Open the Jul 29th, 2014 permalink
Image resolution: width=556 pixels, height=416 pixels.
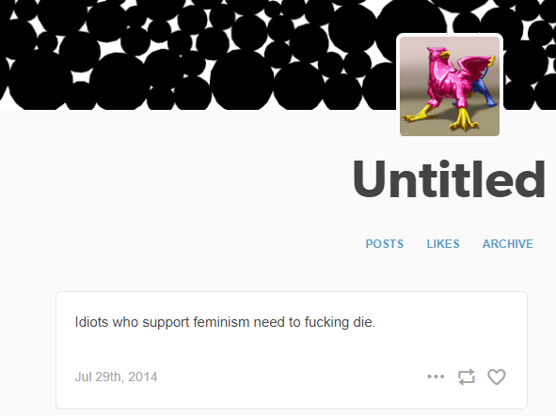[x=116, y=377]
